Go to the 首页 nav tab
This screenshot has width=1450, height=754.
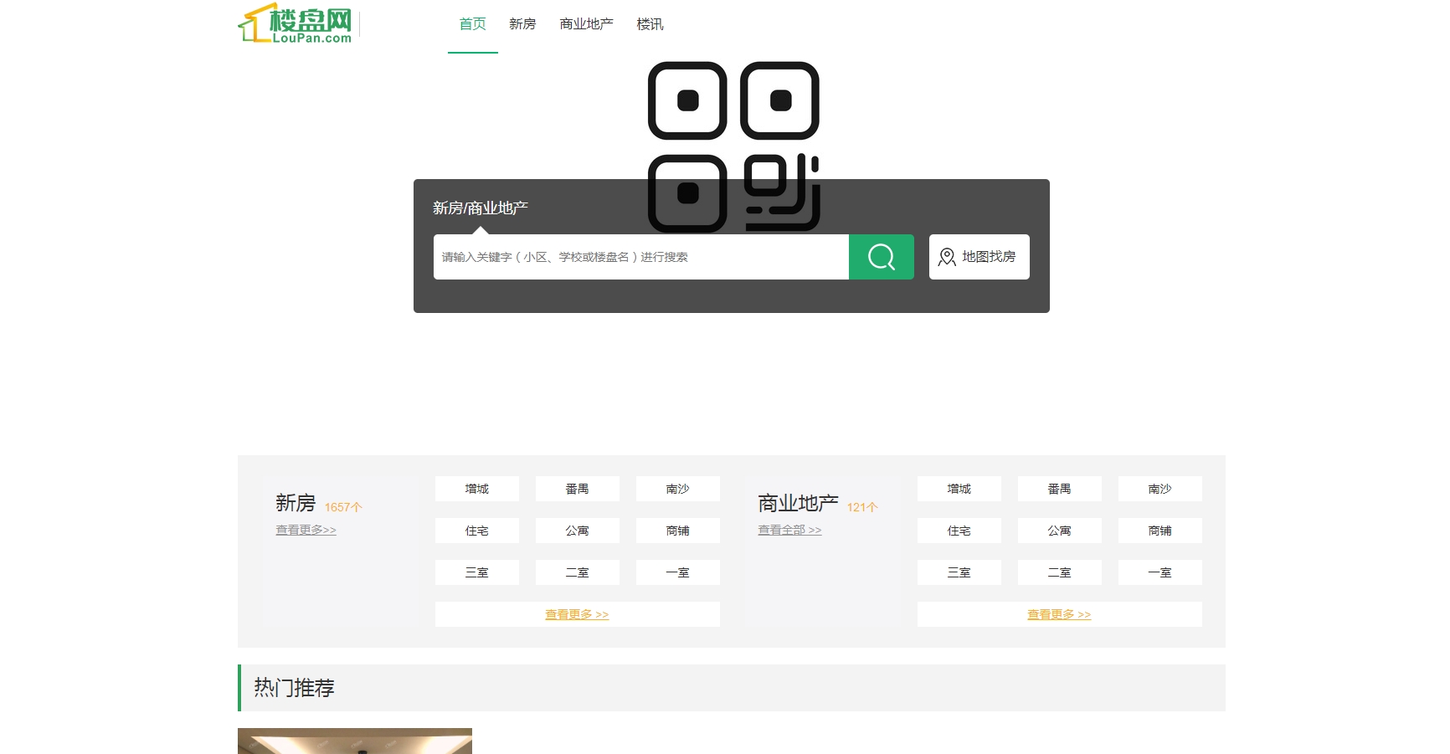(473, 24)
